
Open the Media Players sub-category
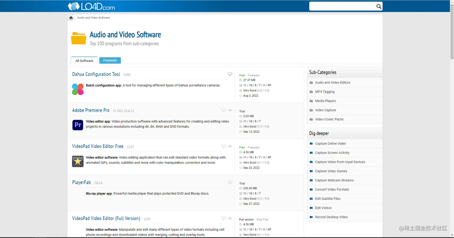(x=325, y=101)
